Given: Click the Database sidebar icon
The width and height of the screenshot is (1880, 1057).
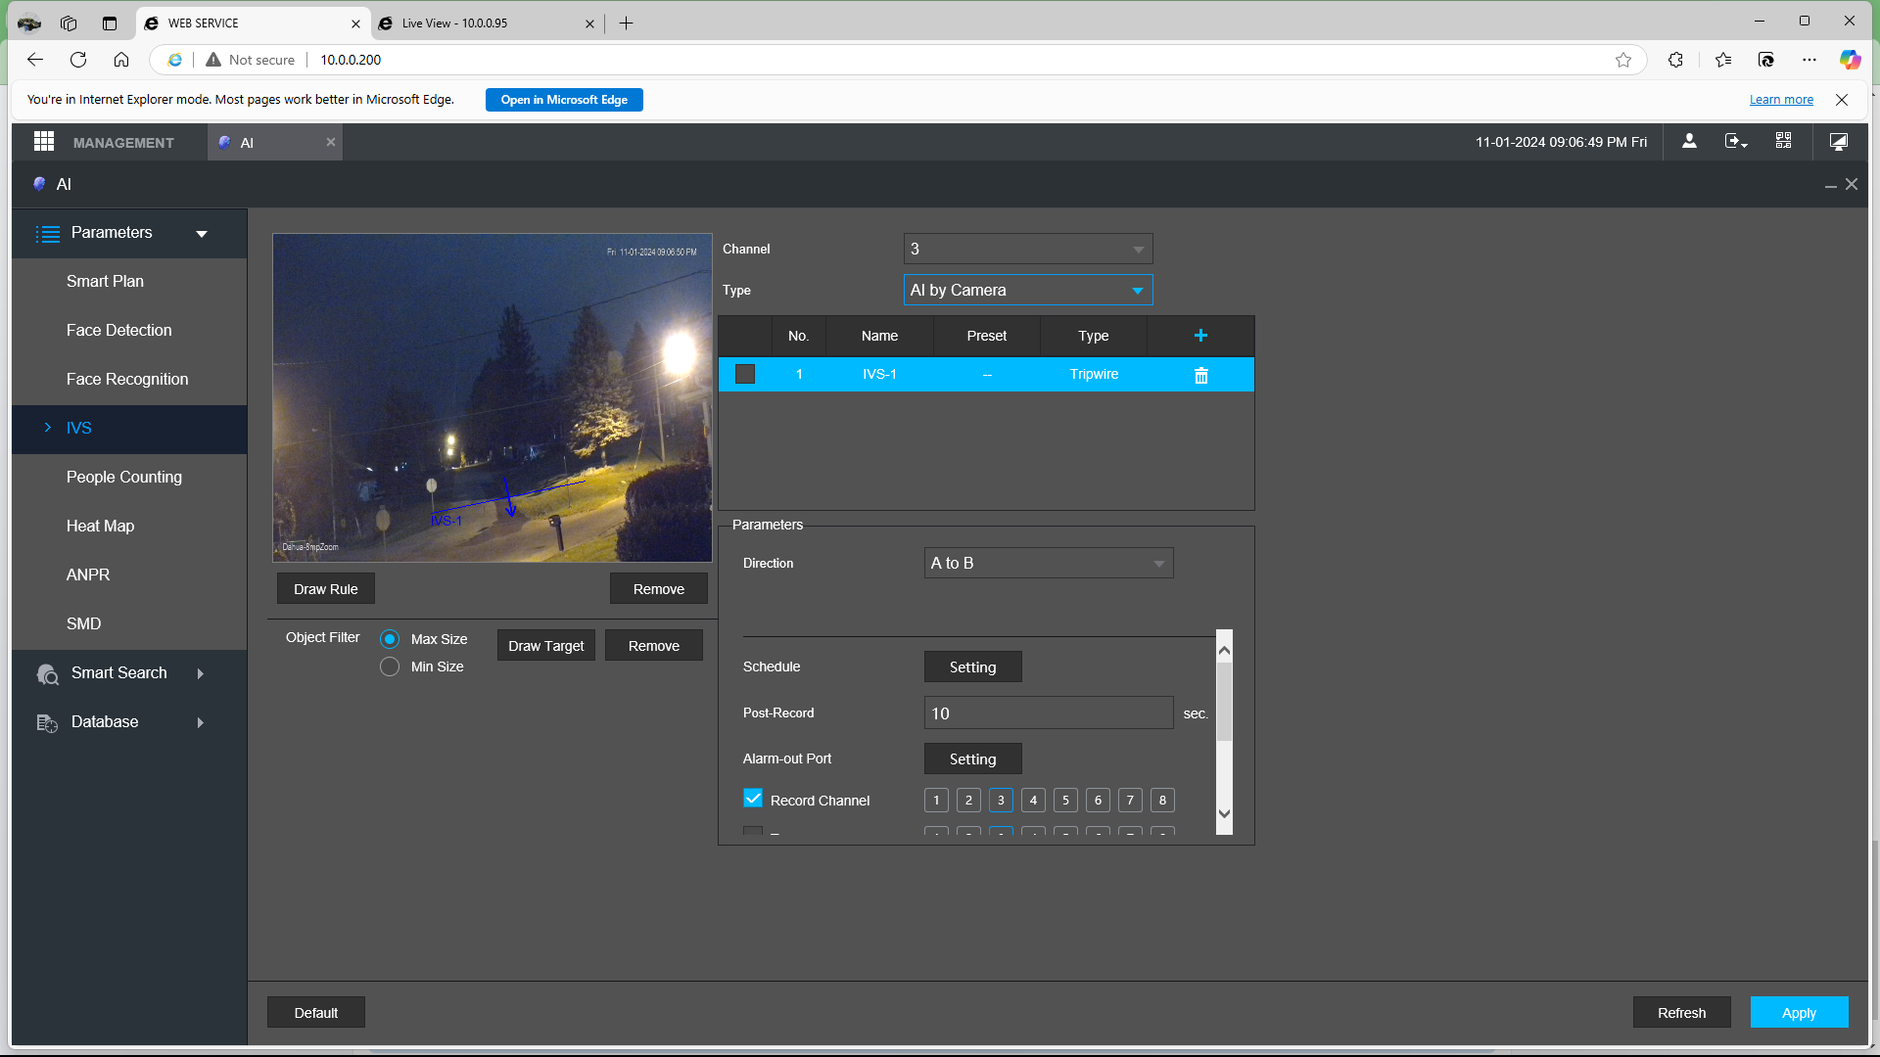Looking at the screenshot, I should (47, 722).
